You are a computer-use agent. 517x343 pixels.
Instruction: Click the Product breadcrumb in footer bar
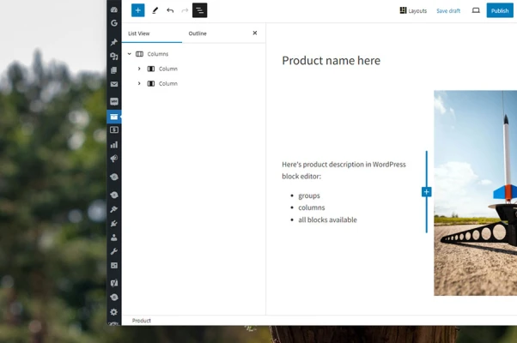[x=142, y=321]
